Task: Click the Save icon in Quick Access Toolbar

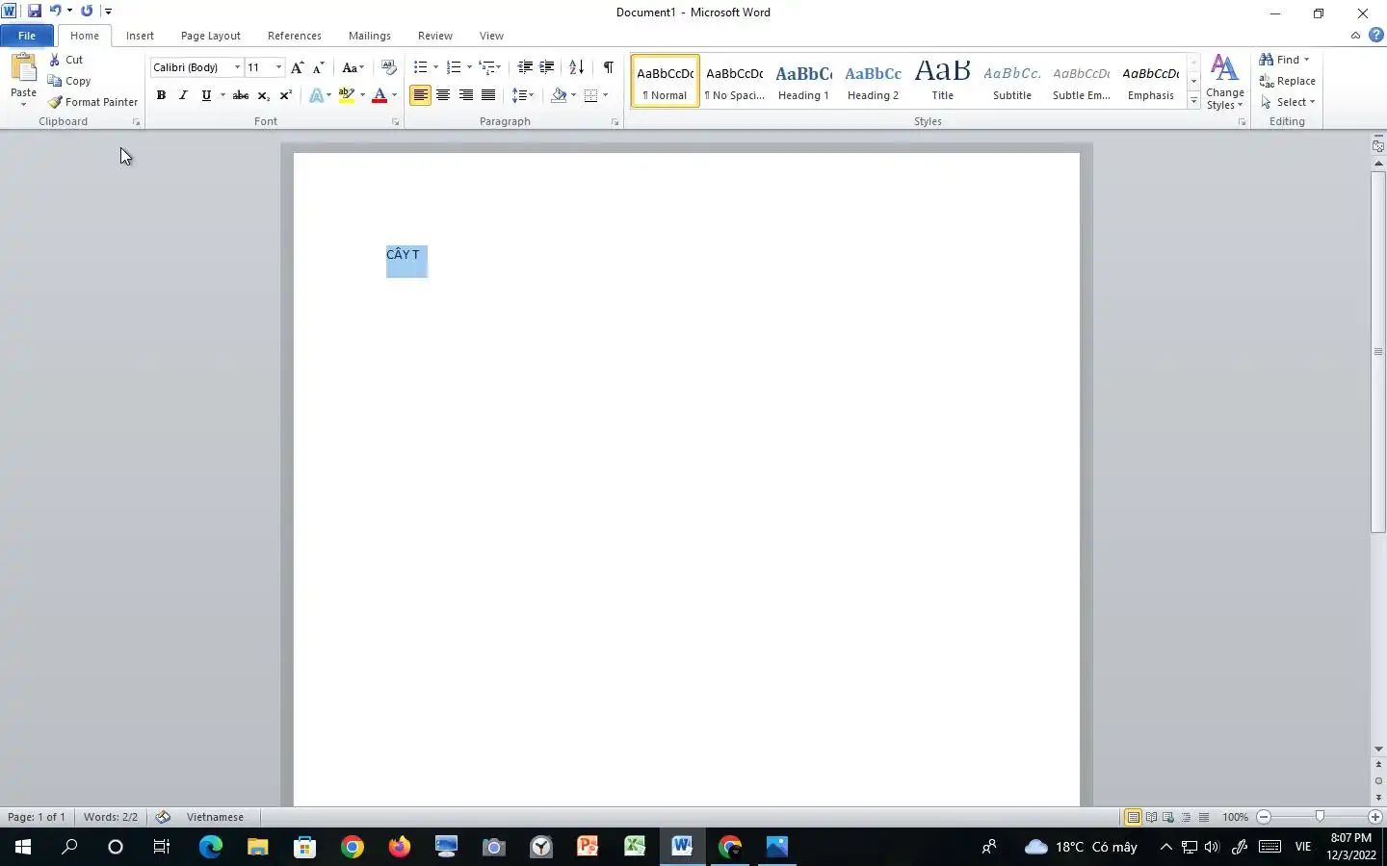Action: coord(35,12)
